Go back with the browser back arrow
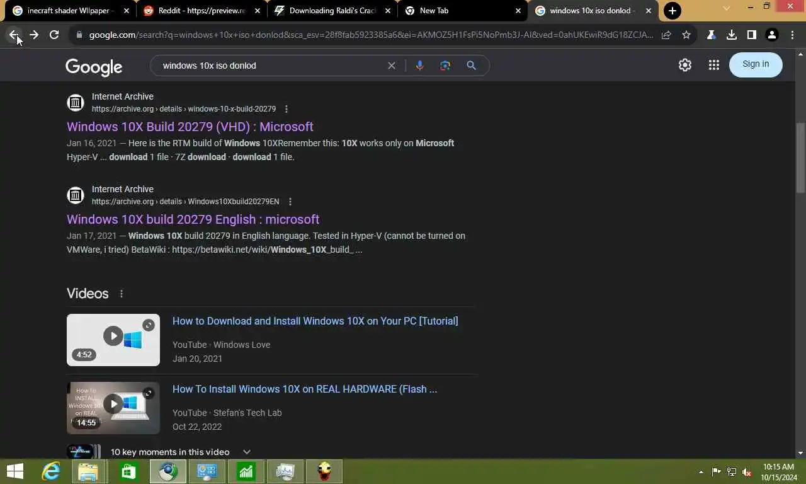The image size is (806, 484). click(14, 35)
